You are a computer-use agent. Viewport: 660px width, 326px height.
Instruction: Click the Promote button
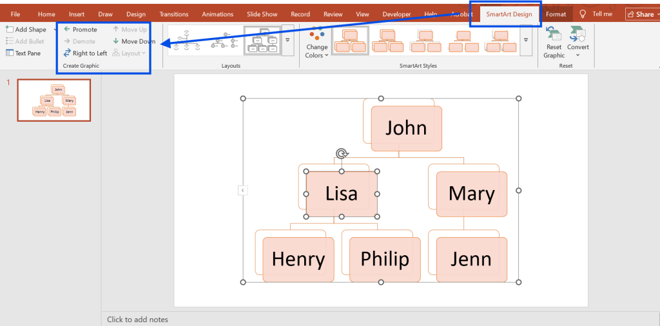80,30
